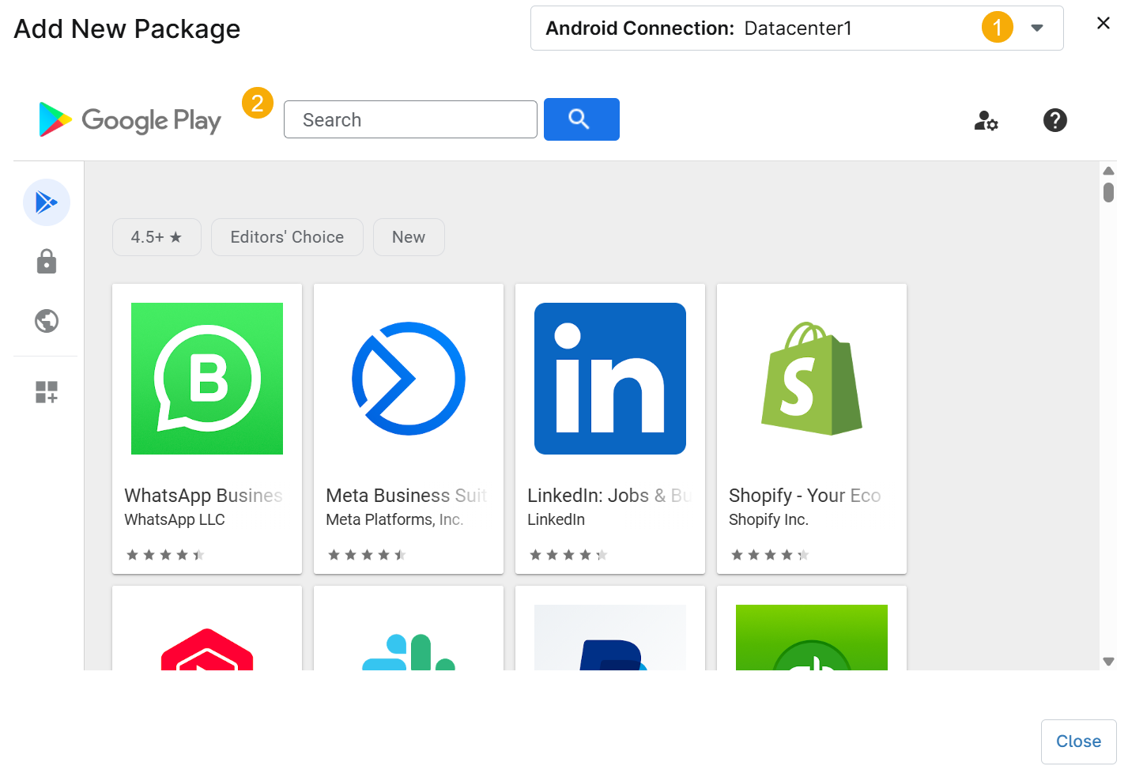Click the scrollbar down arrow

[1108, 662]
